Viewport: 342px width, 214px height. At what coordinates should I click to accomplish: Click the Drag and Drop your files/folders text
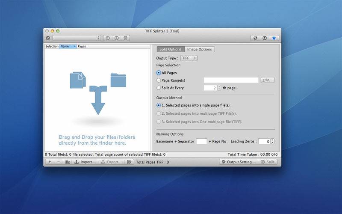click(x=97, y=140)
